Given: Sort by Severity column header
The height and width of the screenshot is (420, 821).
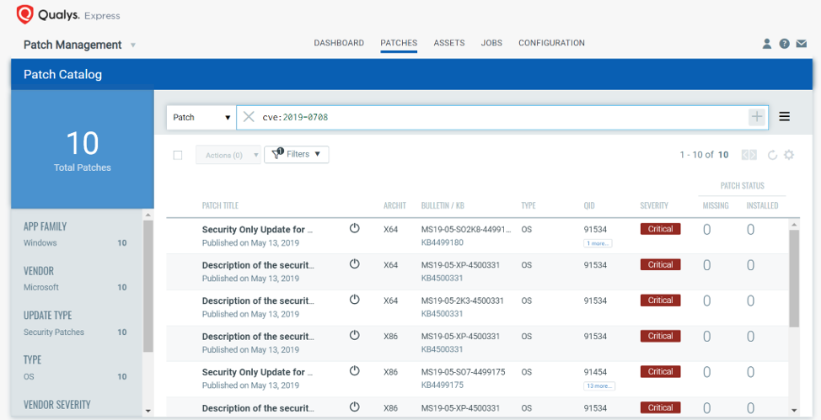Looking at the screenshot, I should click(x=654, y=205).
